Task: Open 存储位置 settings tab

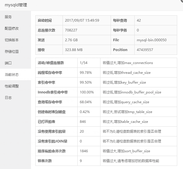Action: tap(12, 51)
